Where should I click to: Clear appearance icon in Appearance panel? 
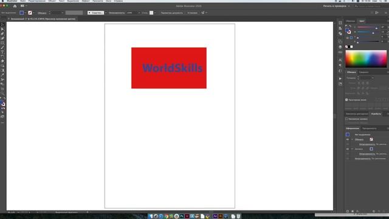click(374, 211)
